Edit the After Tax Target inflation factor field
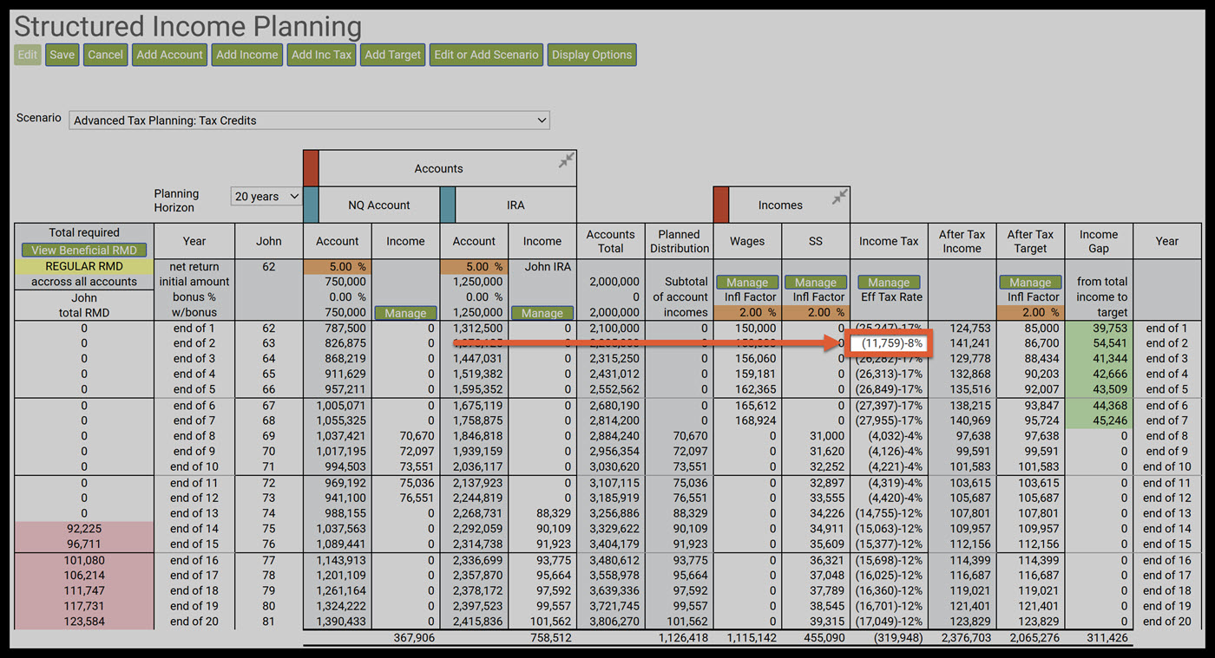The image size is (1215, 658). point(1030,313)
